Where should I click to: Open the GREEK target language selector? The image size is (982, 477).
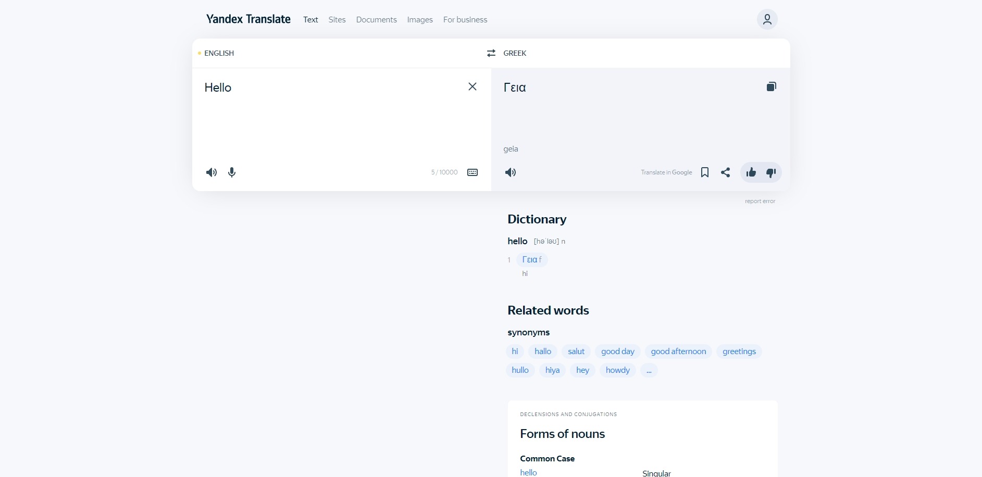tap(515, 53)
